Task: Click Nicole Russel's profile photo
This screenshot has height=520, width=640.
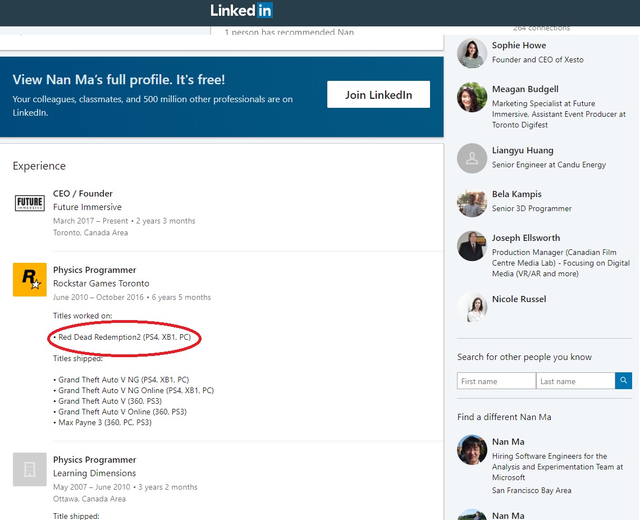Action: tap(472, 307)
